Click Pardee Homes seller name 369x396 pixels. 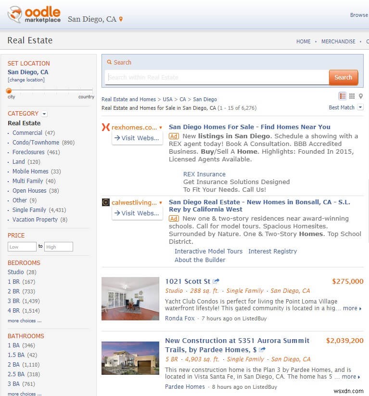[185, 387]
